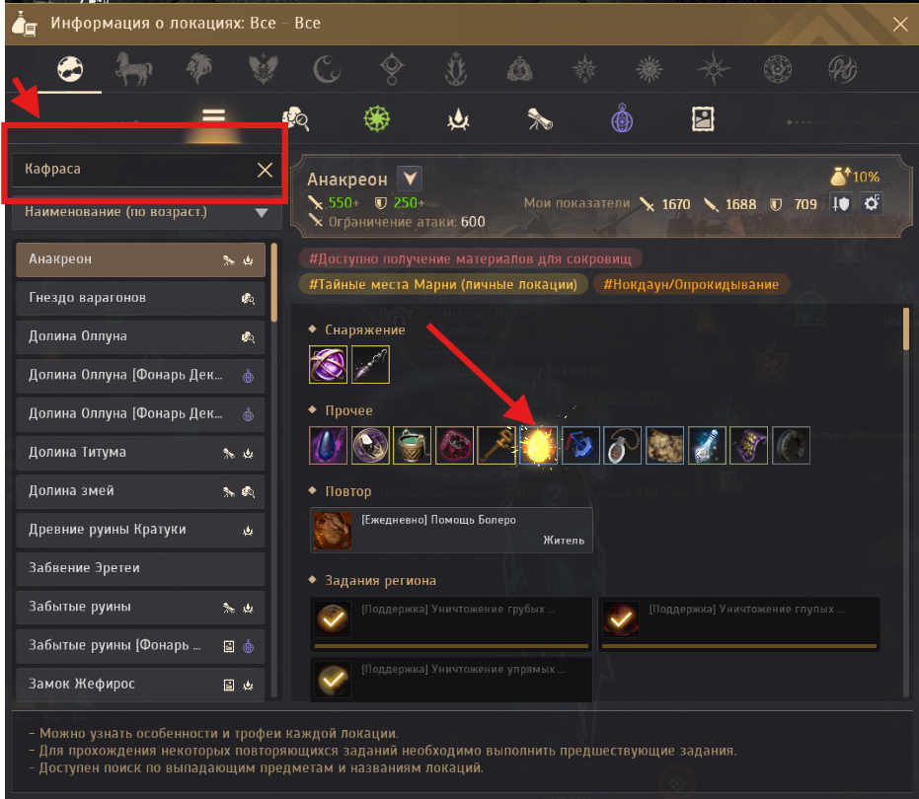The height and width of the screenshot is (799, 919).
Task: Select the list view filter tab
Action: pos(213,119)
